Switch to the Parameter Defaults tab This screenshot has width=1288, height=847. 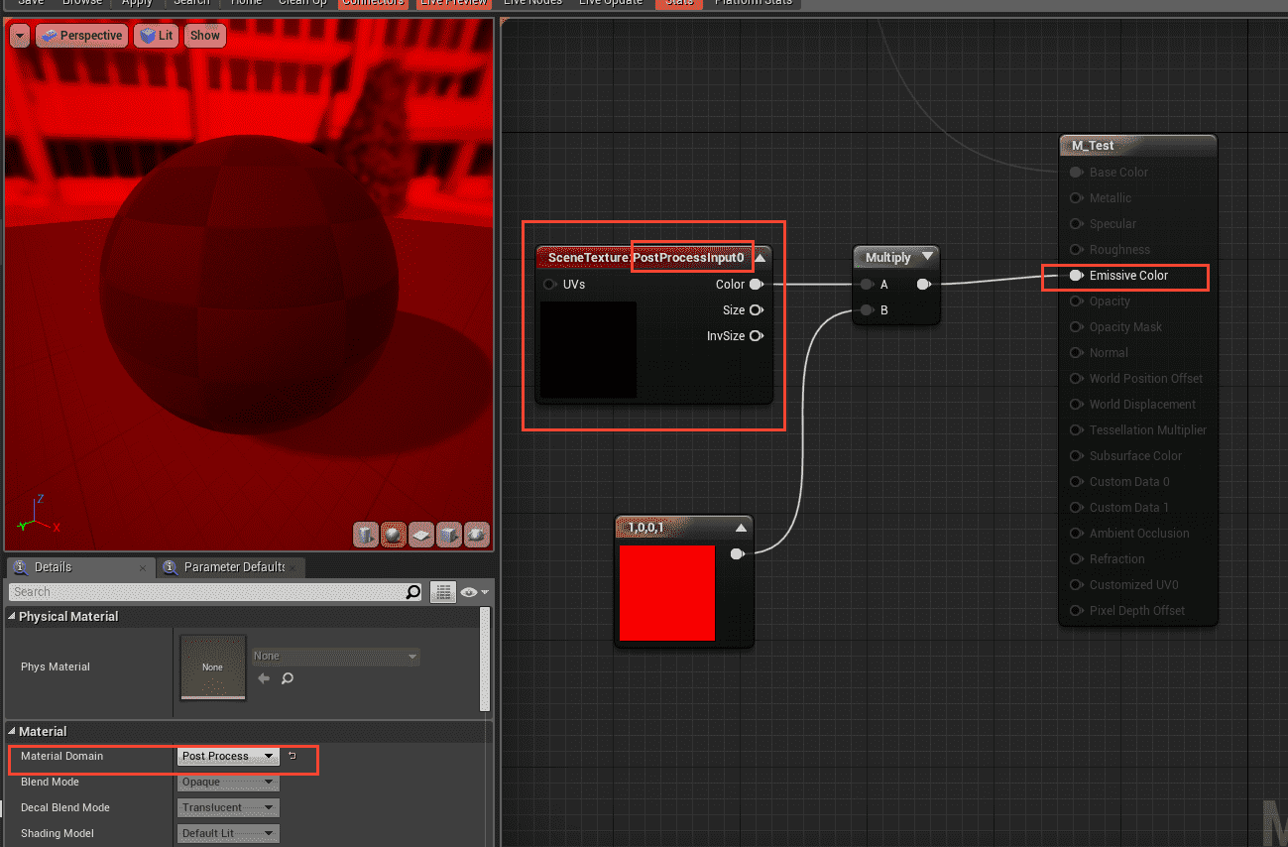[x=234, y=567]
